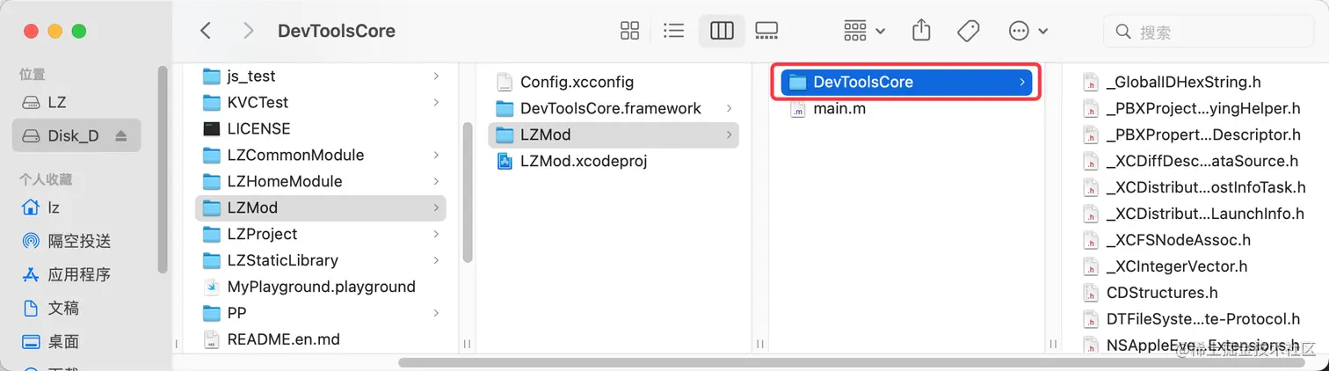The width and height of the screenshot is (1329, 371).
Task: Expand the DevToolsCore folder chevron
Action: [x=1022, y=82]
